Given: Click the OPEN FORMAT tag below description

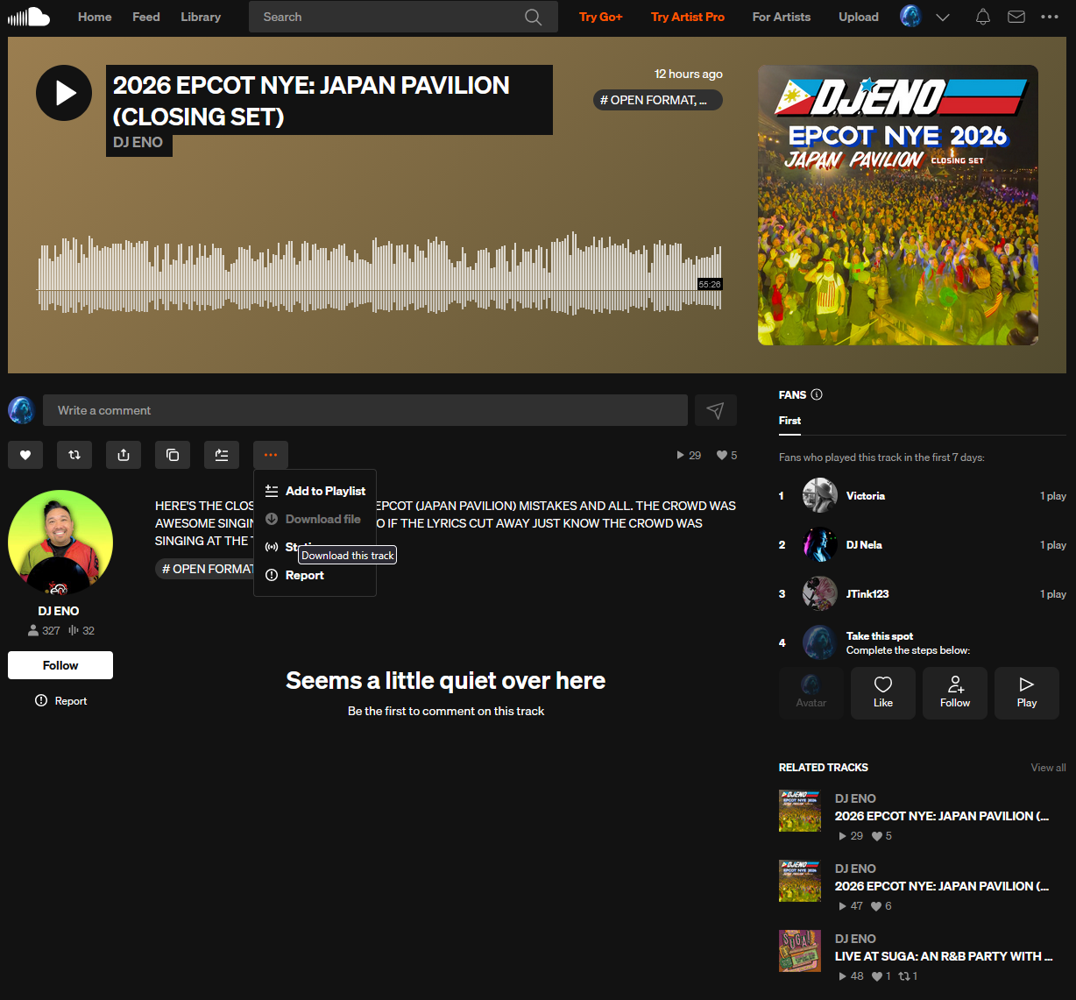Looking at the screenshot, I should coord(204,569).
